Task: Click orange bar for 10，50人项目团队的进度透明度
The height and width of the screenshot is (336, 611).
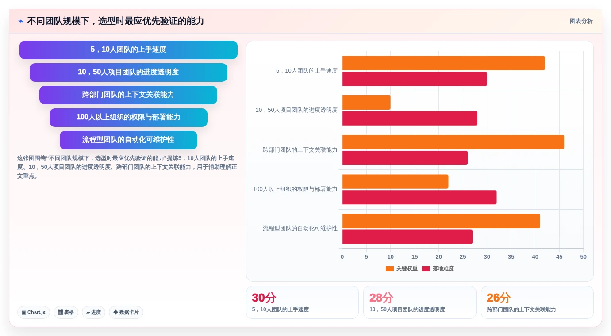Action: click(366, 103)
